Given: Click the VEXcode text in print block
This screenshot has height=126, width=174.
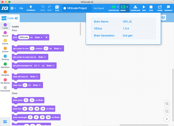Looking at the screenshot, I should pos(24,37).
